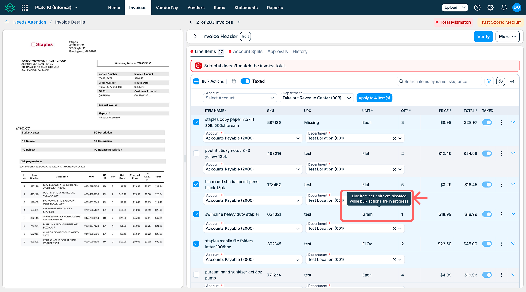Image resolution: width=526 pixels, height=292 pixels.
Task: Click Apply to 4 Item(s) button
Action: (374, 98)
